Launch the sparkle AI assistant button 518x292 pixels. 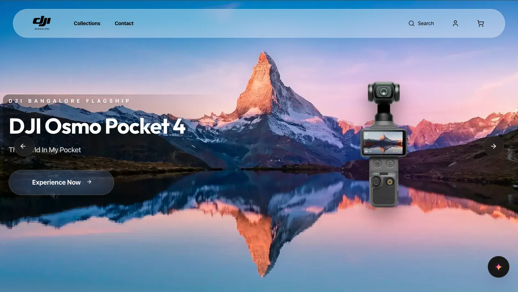(x=499, y=267)
